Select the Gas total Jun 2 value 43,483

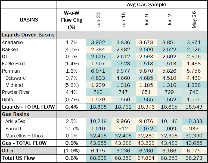tap(170, 143)
